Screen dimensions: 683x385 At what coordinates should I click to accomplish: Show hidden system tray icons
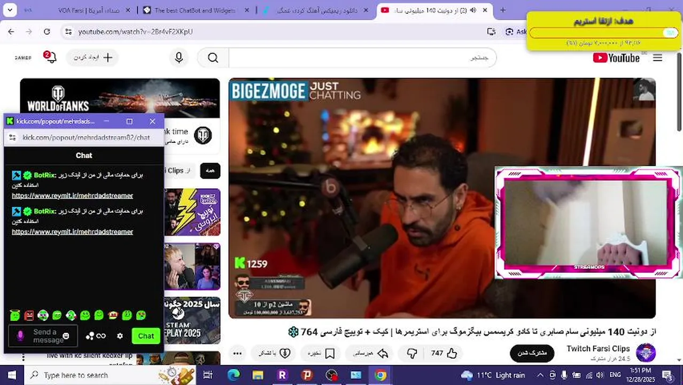pos(540,375)
